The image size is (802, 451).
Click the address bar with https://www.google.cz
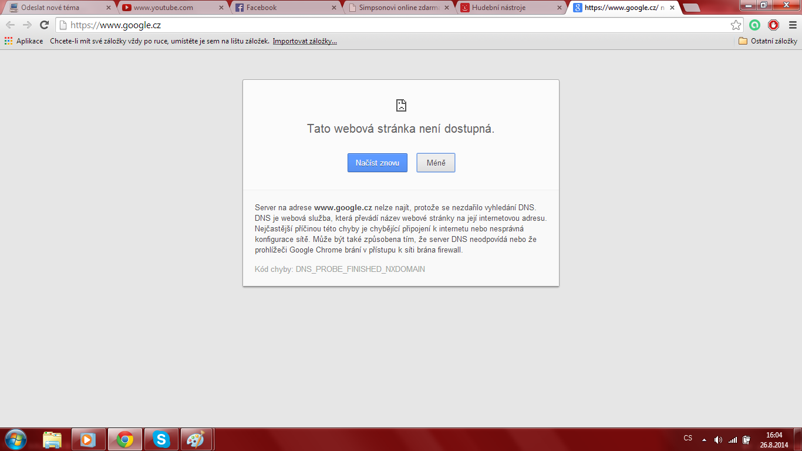coord(387,25)
